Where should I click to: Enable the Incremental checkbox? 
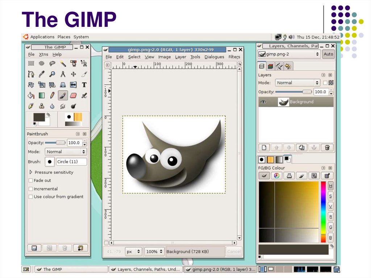pyautogui.click(x=30, y=189)
